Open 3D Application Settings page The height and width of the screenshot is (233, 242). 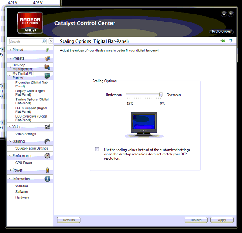coord(32,148)
